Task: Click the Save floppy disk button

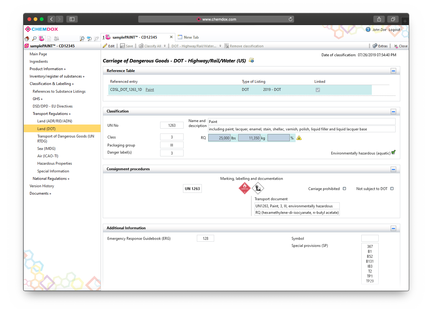Action: point(127,46)
